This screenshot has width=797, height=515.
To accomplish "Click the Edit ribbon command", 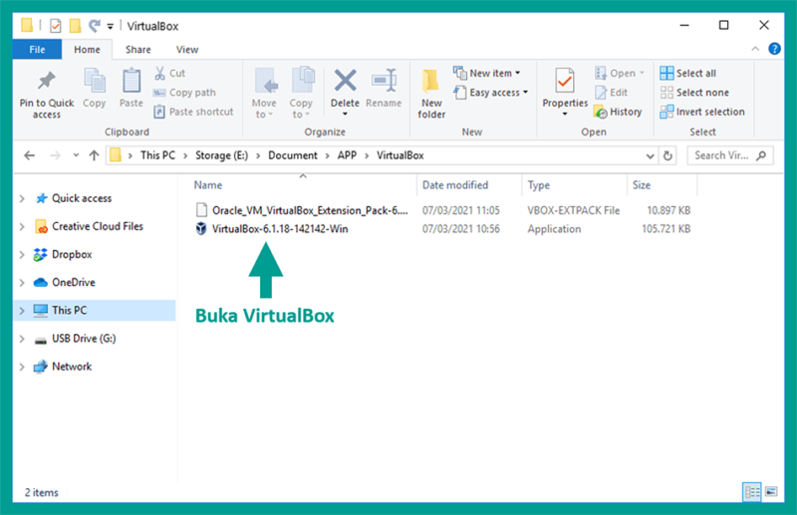I will click(612, 93).
